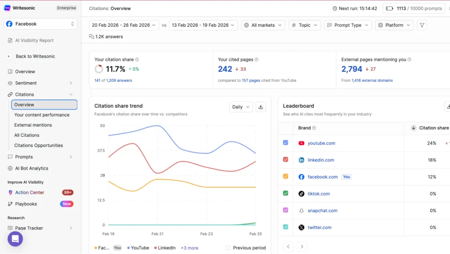Click the yellow Facebook legend color dot
This screenshot has height=254, width=450.
click(x=96, y=248)
